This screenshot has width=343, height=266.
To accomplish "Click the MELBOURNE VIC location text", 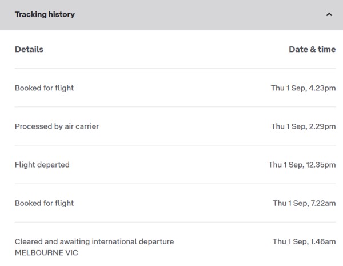I will point(46,252).
